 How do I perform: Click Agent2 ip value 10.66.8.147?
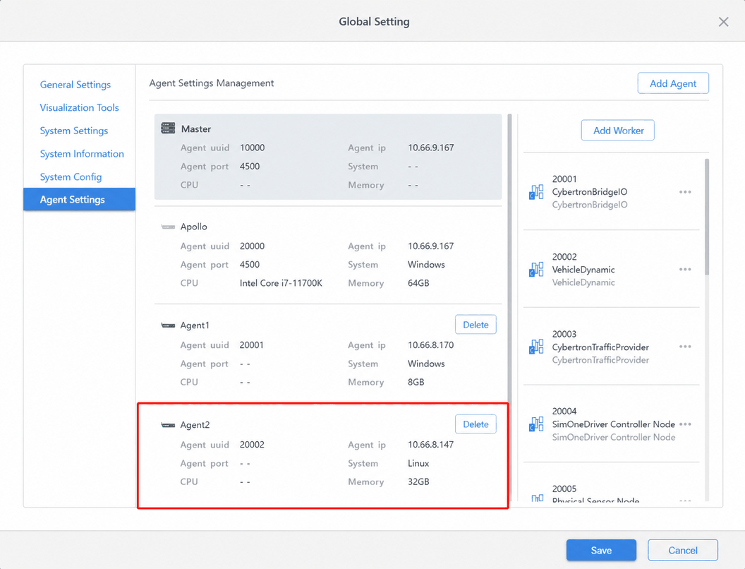pyautogui.click(x=431, y=445)
